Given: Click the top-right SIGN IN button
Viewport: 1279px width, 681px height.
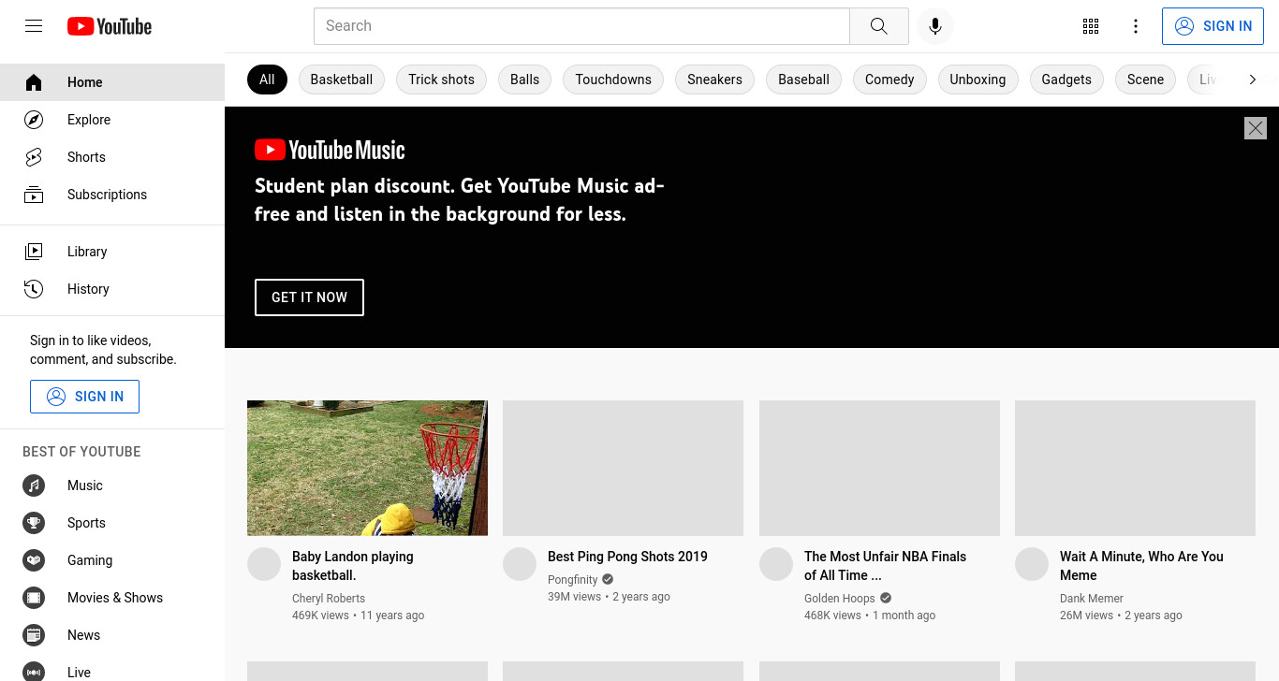Looking at the screenshot, I should coord(1213,26).
